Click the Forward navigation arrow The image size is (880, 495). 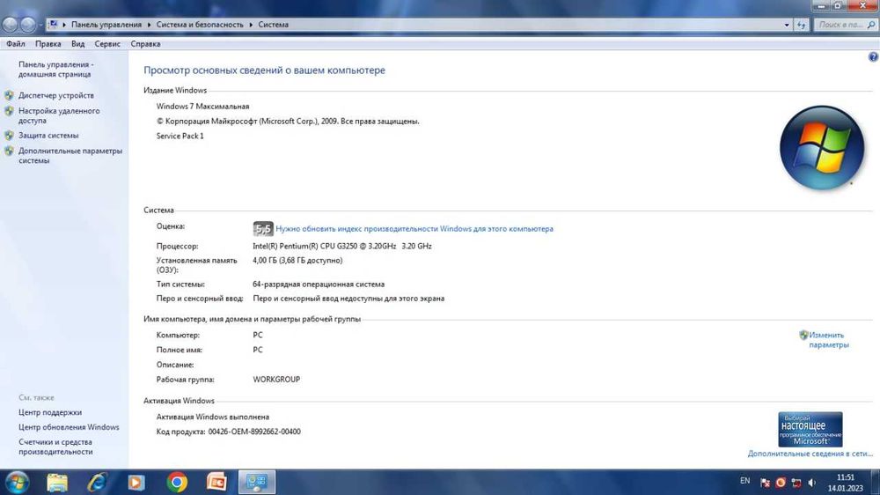(27, 25)
